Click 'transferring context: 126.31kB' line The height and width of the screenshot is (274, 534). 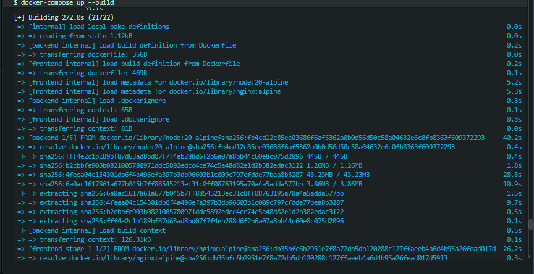tap(84, 239)
